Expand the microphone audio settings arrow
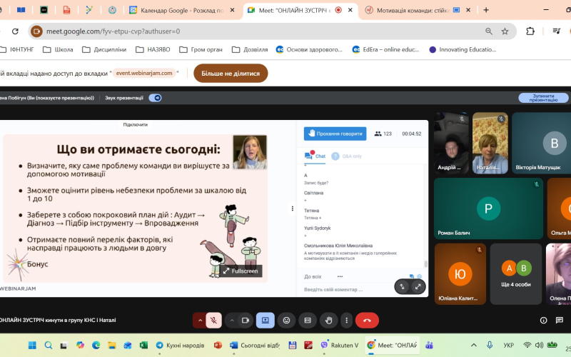This screenshot has width=571, height=357. click(200, 321)
